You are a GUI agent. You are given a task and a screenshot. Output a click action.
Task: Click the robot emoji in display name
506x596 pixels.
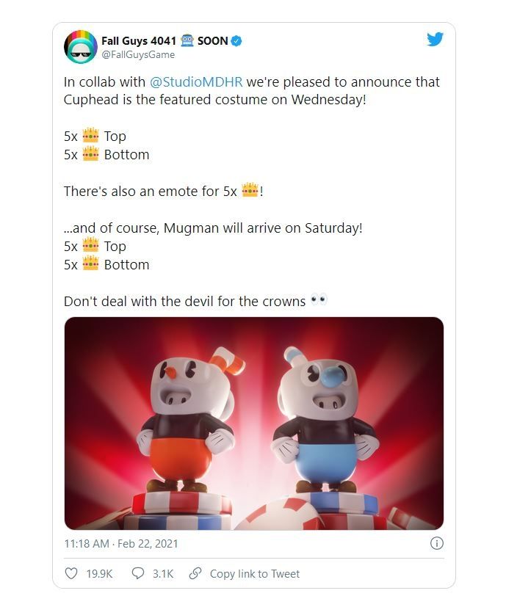pyautogui.click(x=187, y=40)
